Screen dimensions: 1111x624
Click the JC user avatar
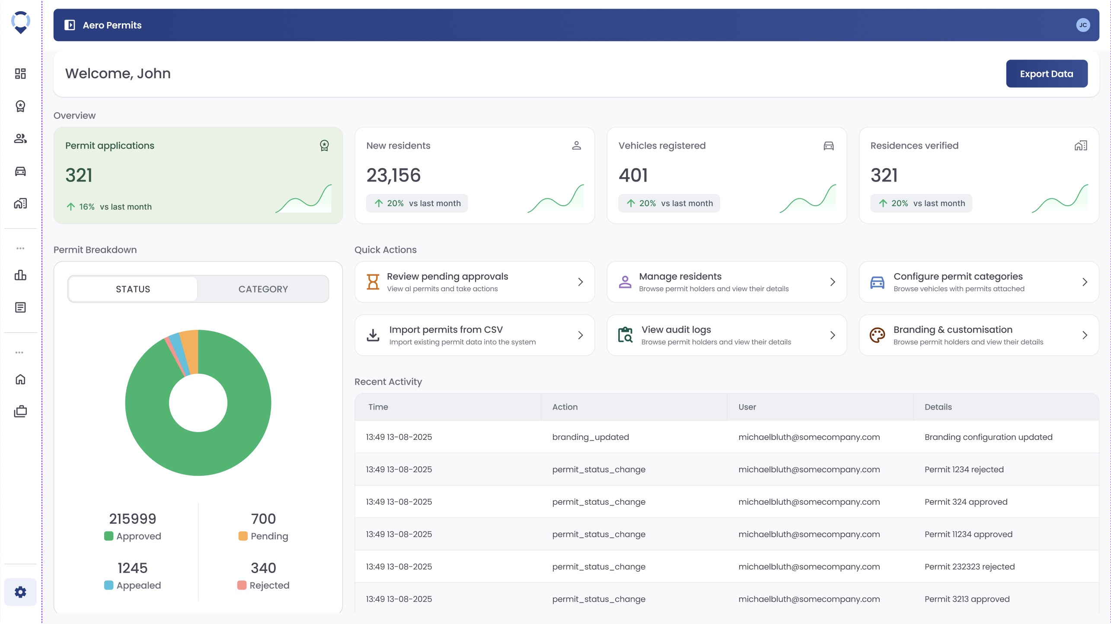coord(1082,25)
